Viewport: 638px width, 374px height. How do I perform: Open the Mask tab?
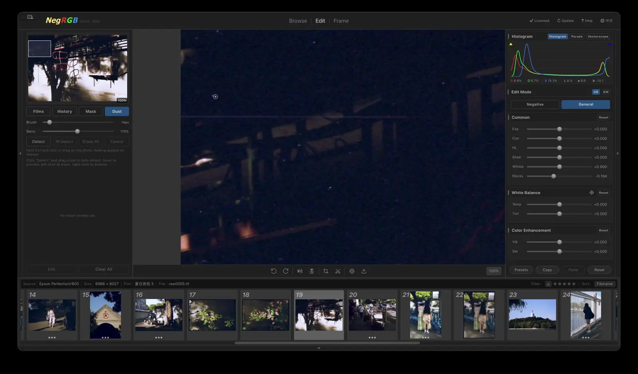tap(91, 111)
